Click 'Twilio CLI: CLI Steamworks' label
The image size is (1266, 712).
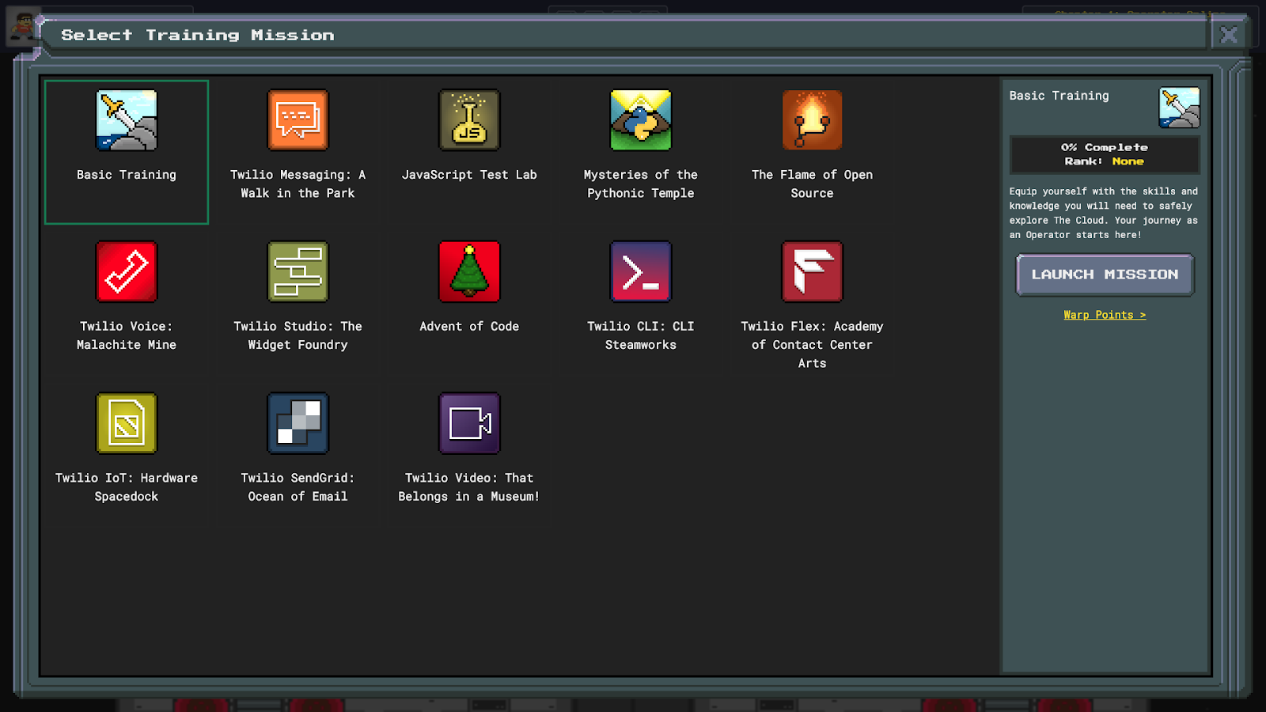(641, 335)
